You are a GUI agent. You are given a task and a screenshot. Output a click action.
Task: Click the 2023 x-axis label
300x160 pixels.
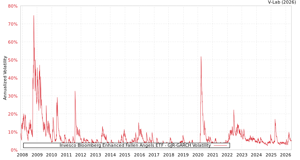[x=242, y=155]
